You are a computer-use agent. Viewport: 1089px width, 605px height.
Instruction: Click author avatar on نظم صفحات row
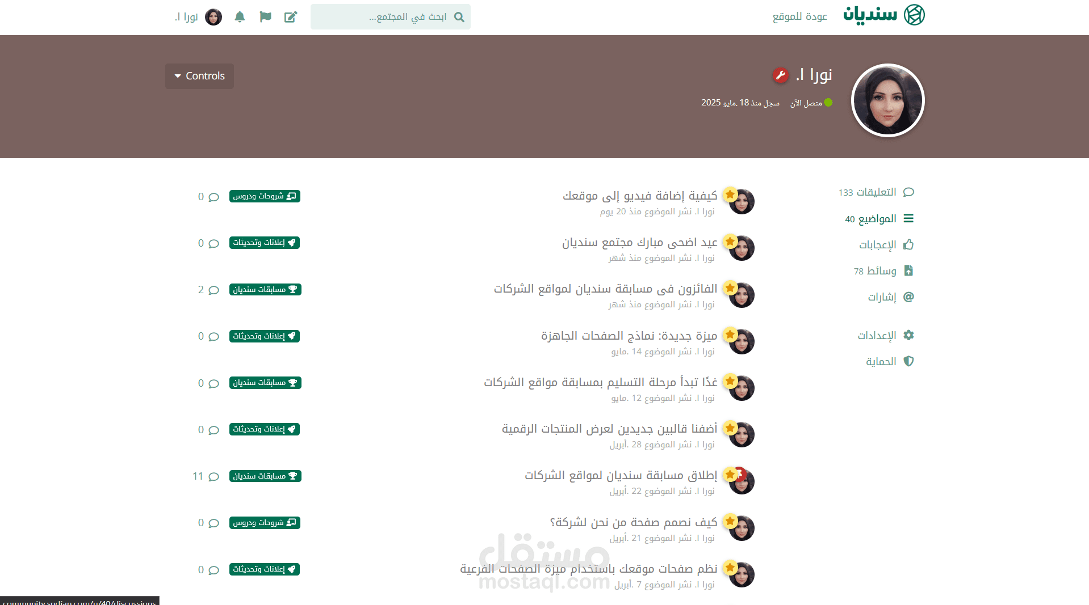[742, 575]
